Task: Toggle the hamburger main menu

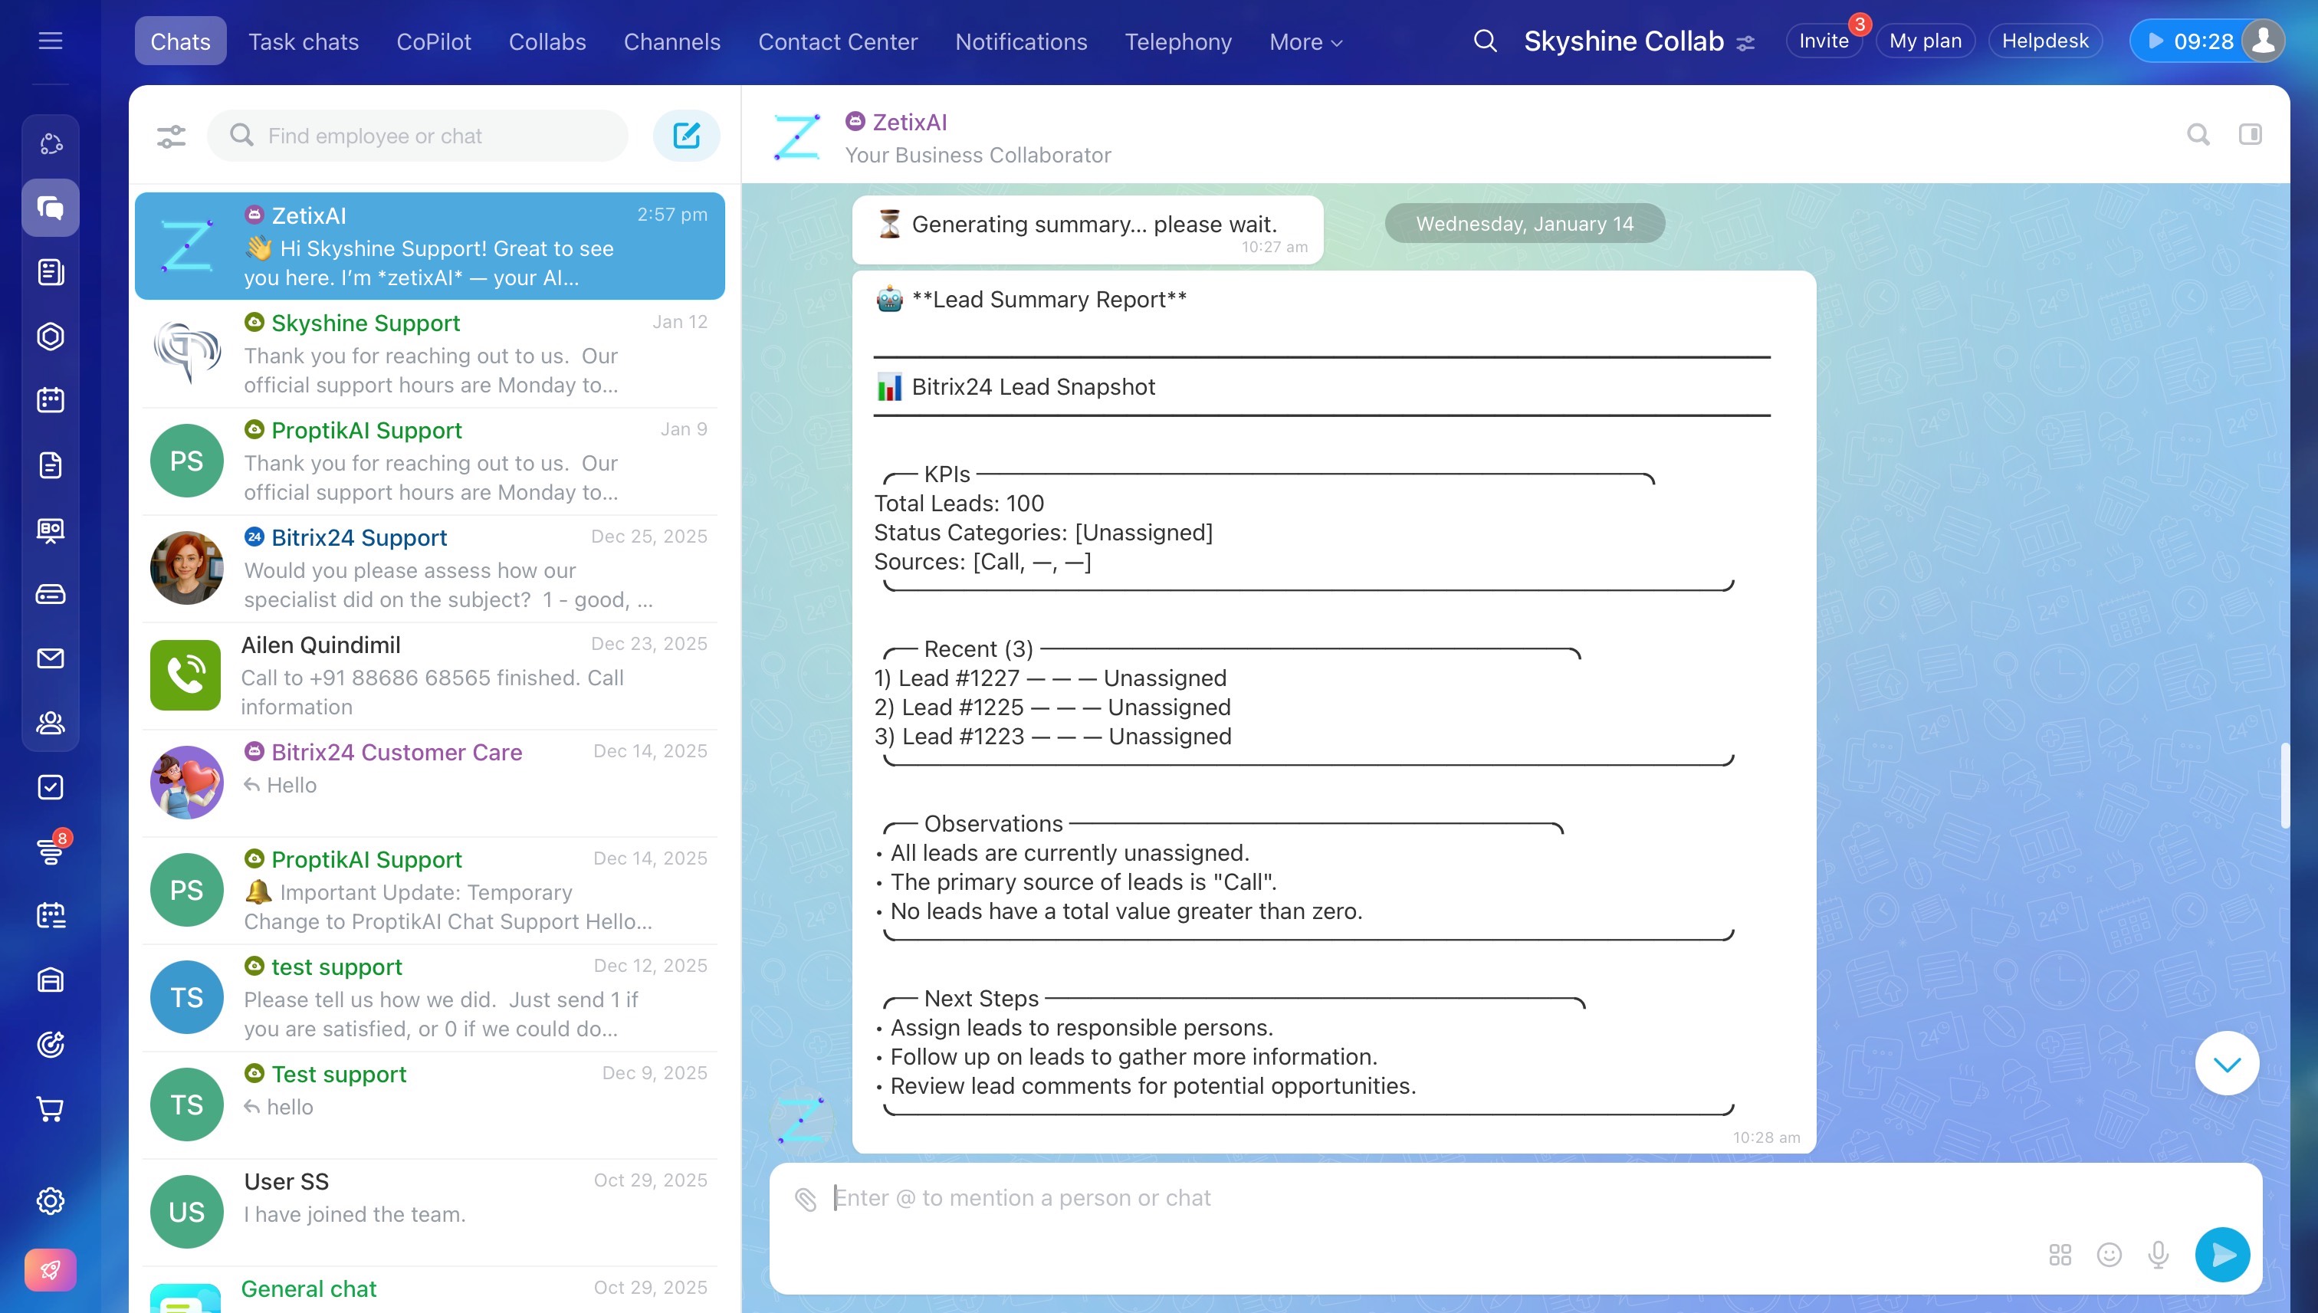Action: (51, 41)
